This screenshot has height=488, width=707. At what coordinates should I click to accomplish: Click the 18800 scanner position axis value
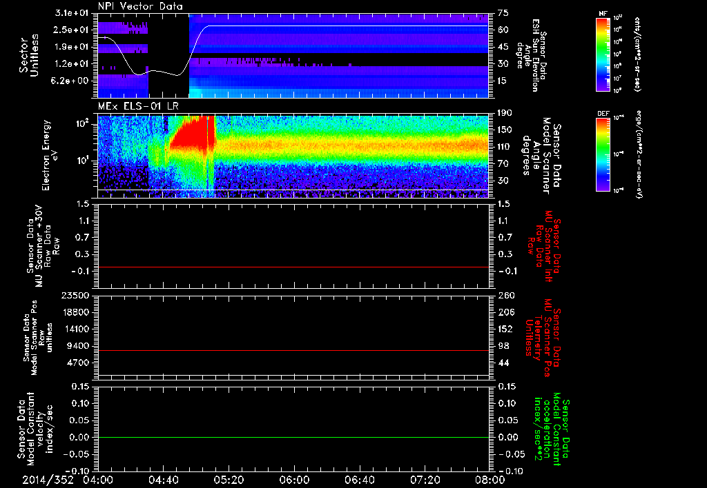(76, 312)
